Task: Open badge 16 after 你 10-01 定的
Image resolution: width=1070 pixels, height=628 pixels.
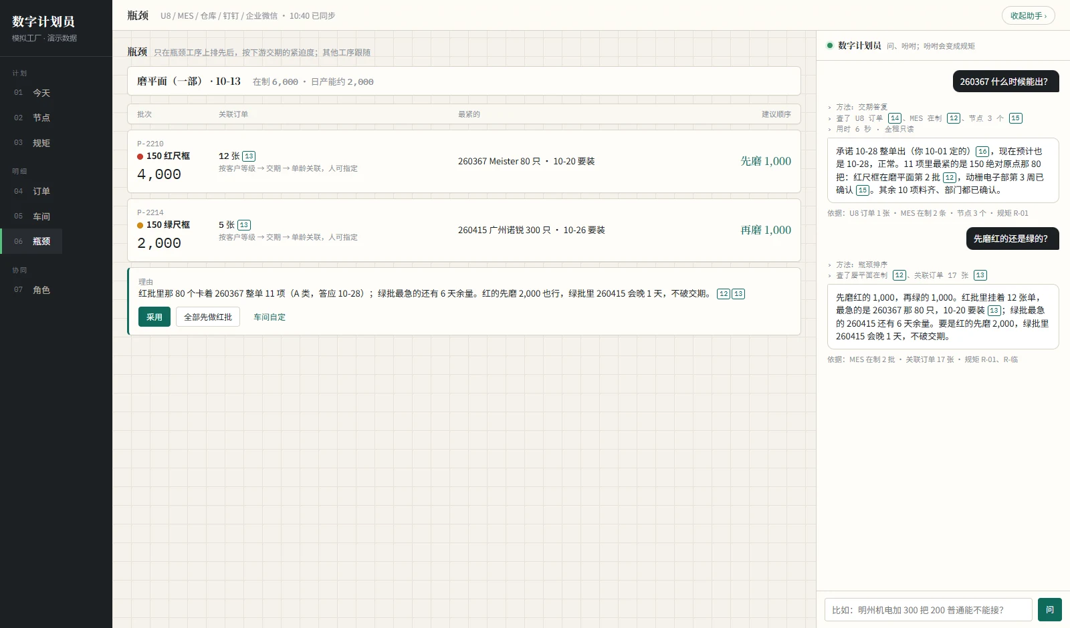Action: pos(982,152)
